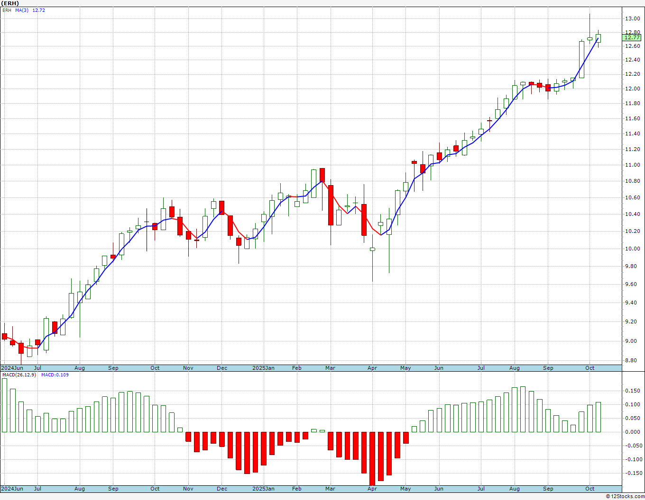Click the 10.40 price axis label
The height and width of the screenshot is (500, 645).
632,214
